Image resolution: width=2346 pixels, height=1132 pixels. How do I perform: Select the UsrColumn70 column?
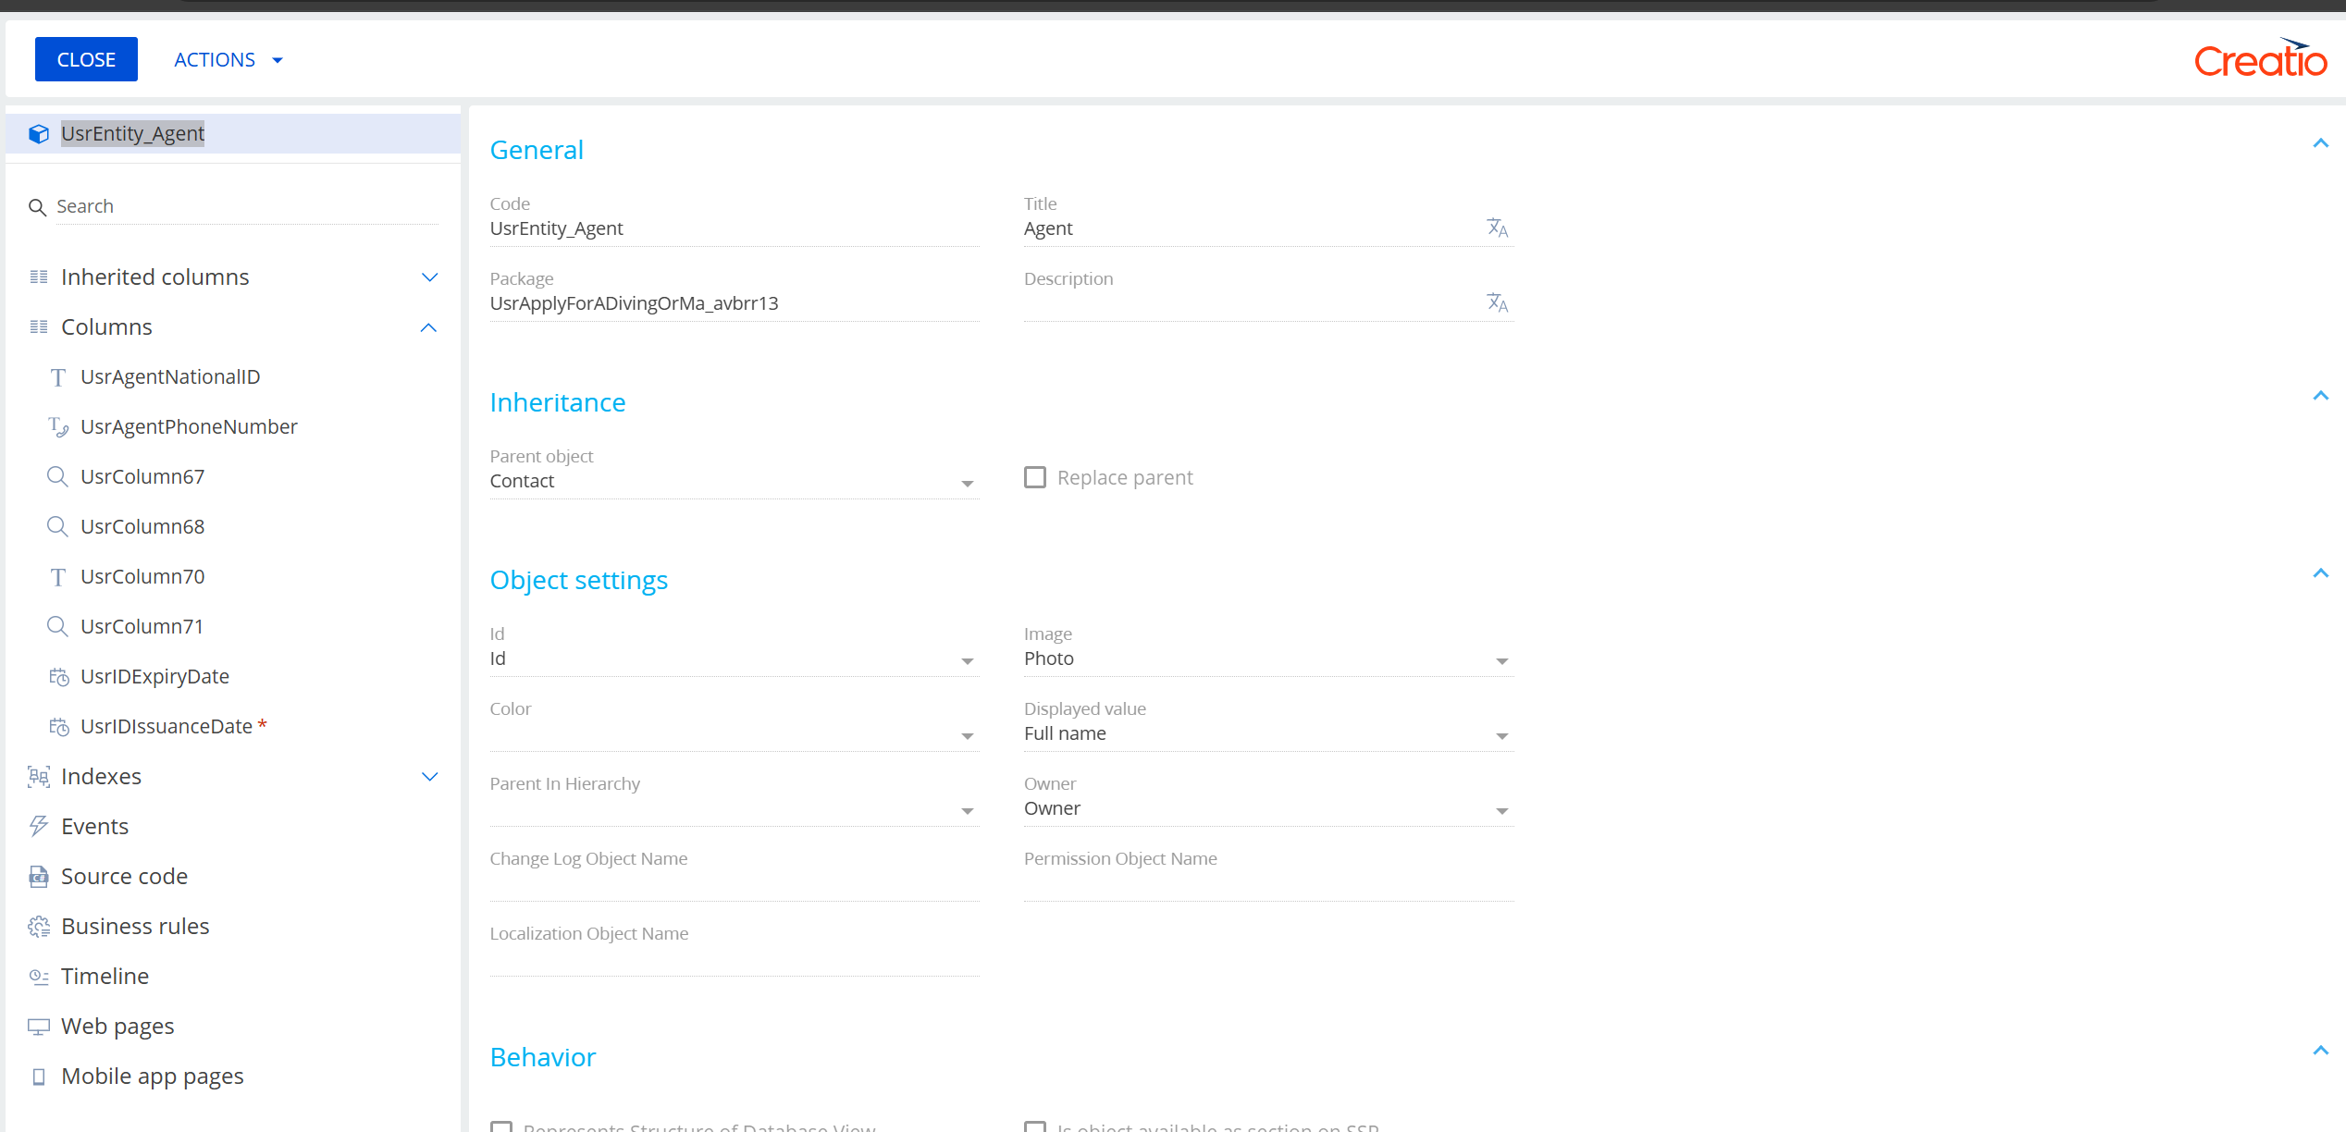(142, 577)
